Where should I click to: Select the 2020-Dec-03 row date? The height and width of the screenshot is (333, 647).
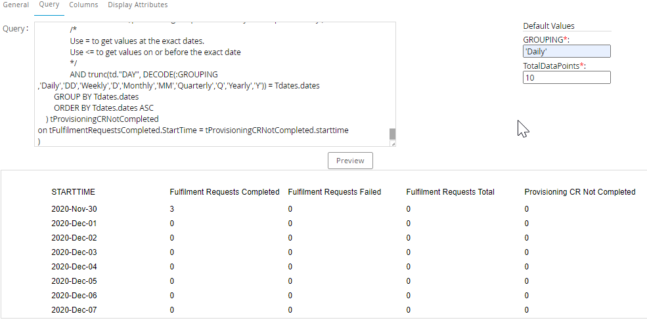74,252
